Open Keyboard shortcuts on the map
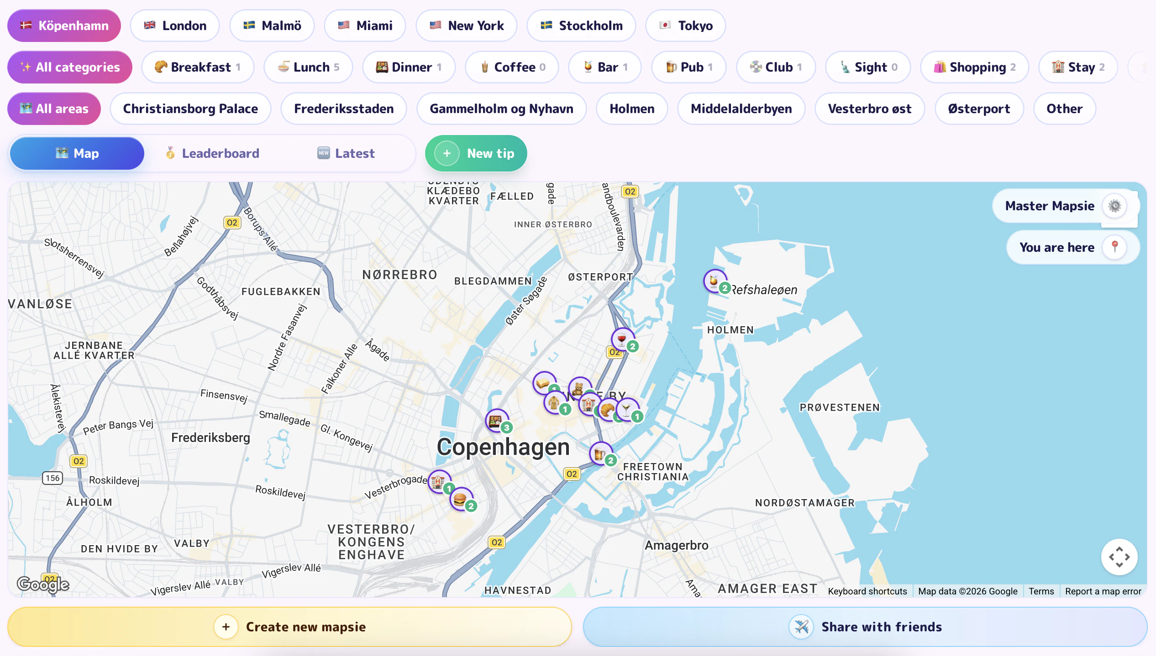Viewport: 1156px width, 656px height. (x=867, y=591)
